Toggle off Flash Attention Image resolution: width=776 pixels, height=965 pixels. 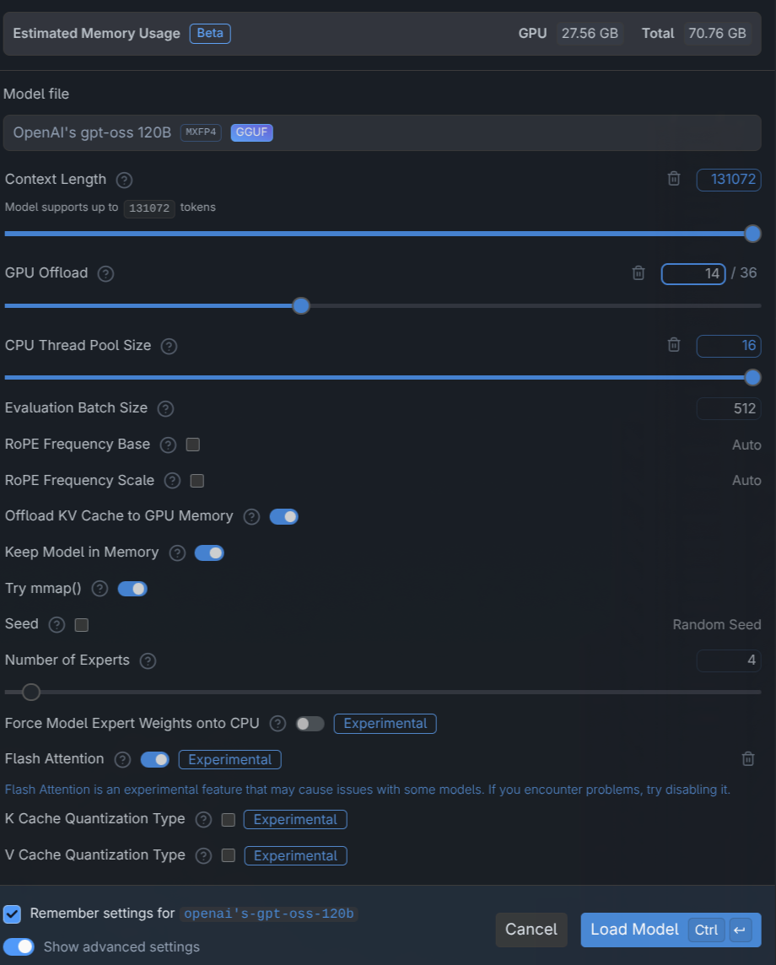click(155, 760)
